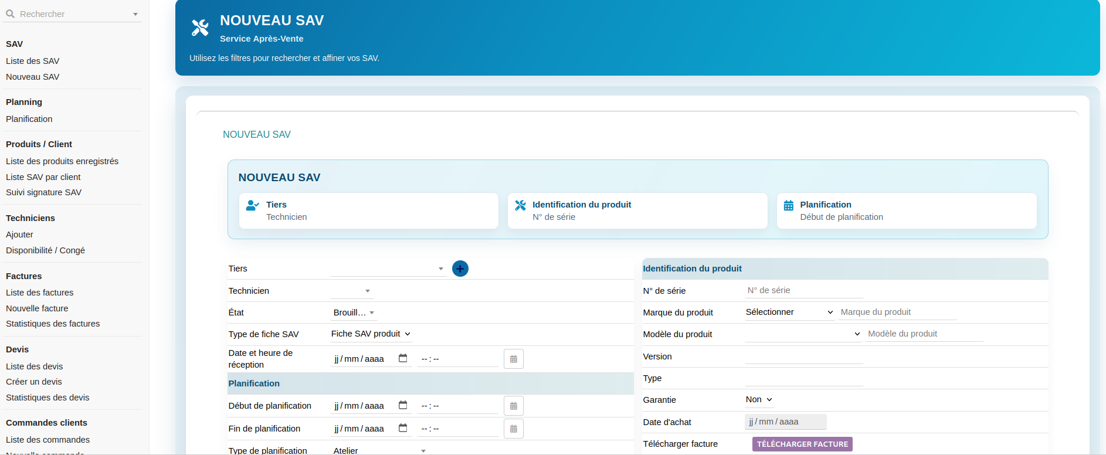Click the blue plus icon beside Tiers

coord(460,269)
